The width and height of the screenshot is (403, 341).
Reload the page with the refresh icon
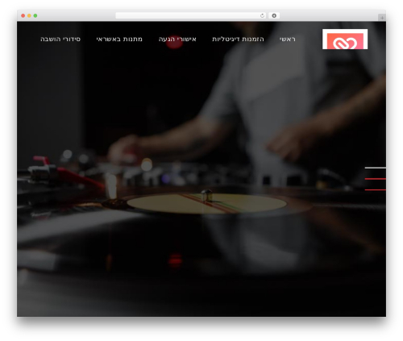(262, 16)
